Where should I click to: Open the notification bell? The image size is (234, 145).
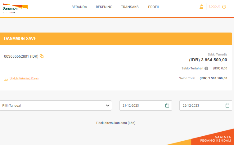pyautogui.click(x=201, y=7)
